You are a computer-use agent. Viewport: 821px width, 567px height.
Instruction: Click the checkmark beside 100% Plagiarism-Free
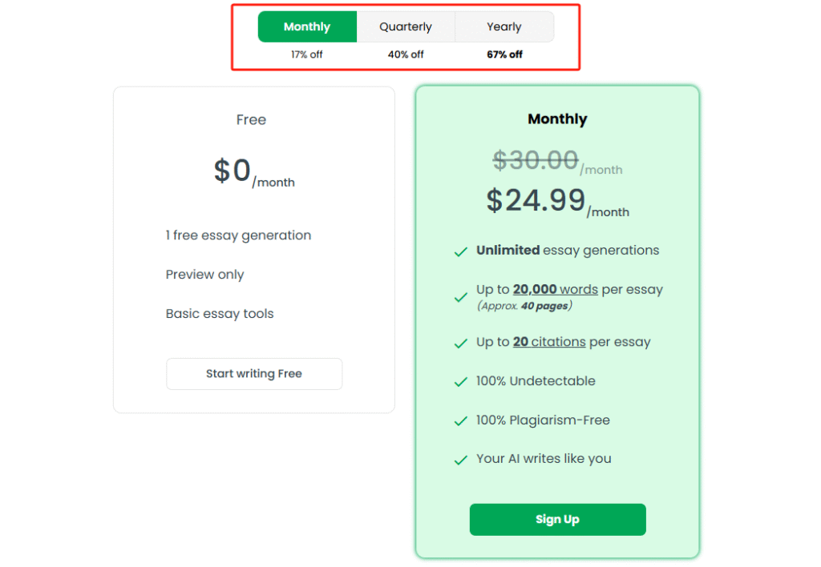click(461, 421)
